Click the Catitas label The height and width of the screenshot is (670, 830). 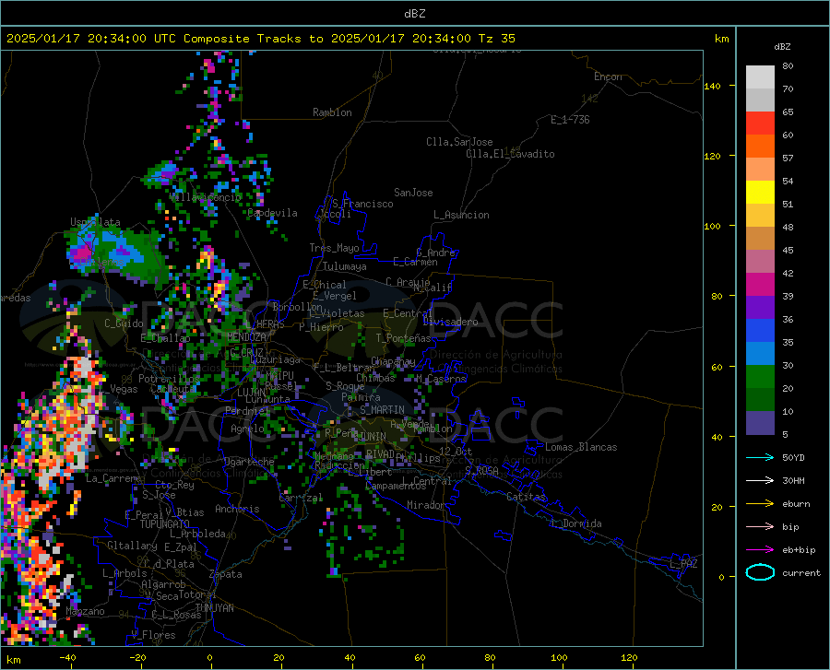click(526, 497)
